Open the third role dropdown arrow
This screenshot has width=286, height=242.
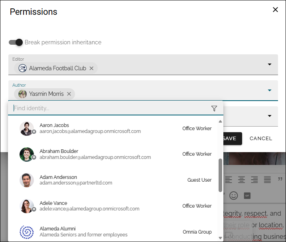pos(270,116)
